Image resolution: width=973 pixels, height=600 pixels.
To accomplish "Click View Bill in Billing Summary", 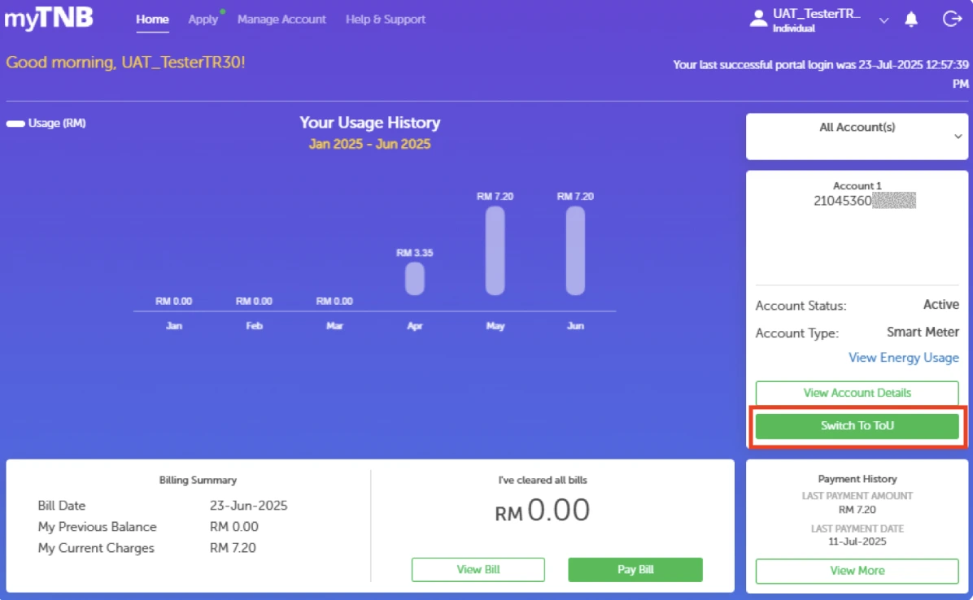I will pos(478,570).
